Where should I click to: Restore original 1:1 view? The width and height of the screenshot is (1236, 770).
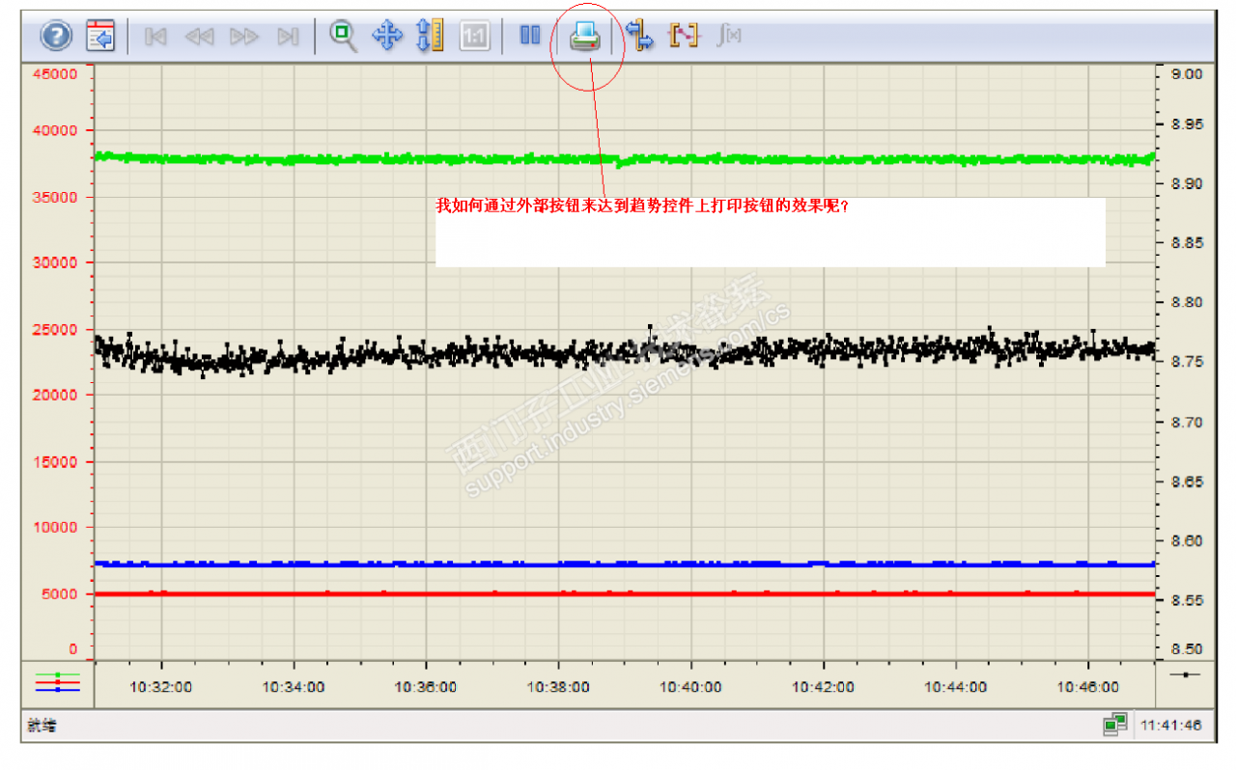pos(474,37)
